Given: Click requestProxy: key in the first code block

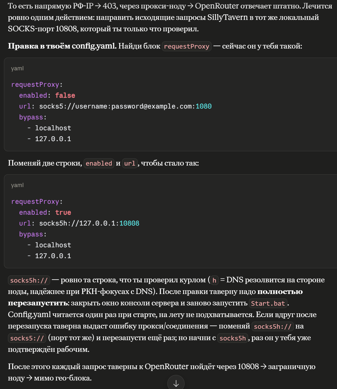Looking at the screenshot, I should tap(37, 85).
